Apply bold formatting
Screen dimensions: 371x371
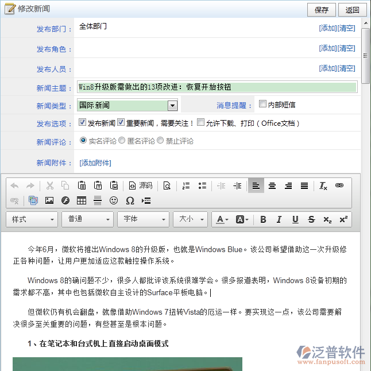(x=263, y=219)
